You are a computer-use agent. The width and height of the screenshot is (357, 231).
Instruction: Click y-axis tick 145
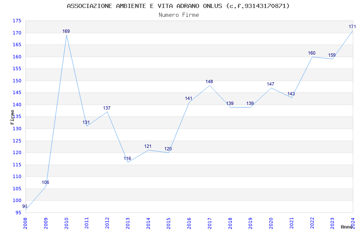click(x=17, y=93)
